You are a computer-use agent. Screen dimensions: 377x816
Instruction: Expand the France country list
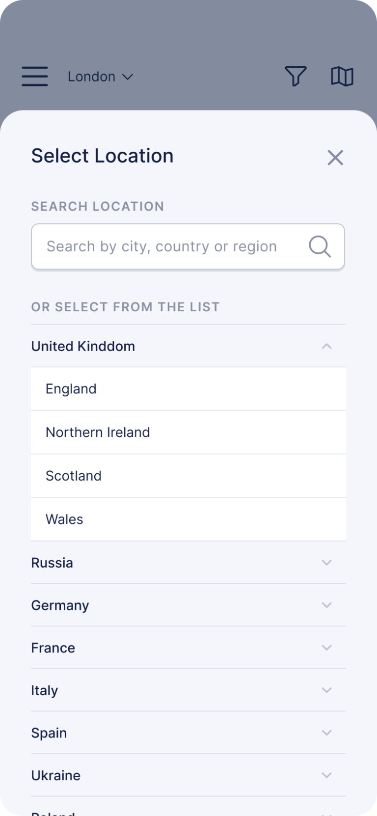pos(327,648)
